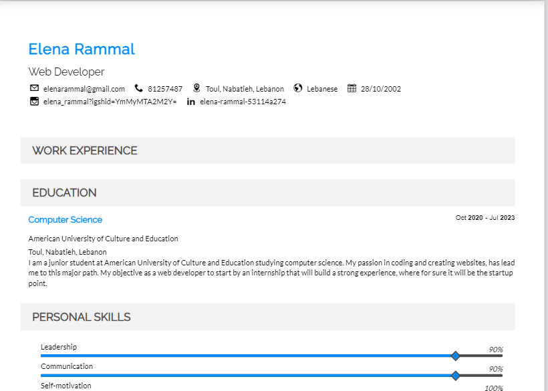Screen dimensions: 548x391
Task: Click the calendar birthdate icon
Action: tap(352, 88)
